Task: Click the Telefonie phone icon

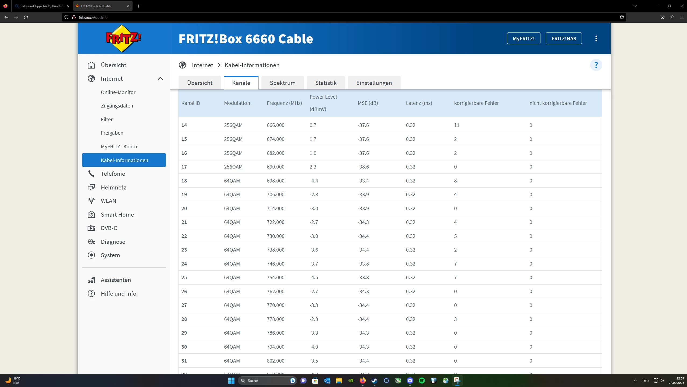Action: tap(91, 174)
